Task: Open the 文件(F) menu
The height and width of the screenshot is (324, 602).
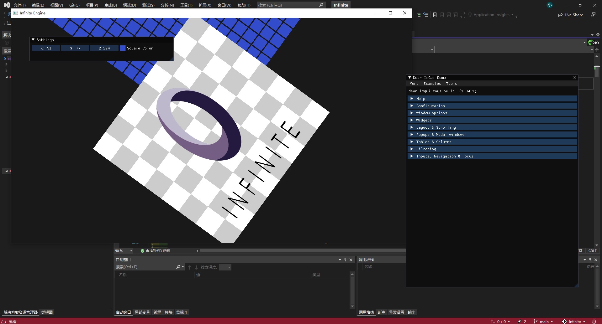Action: pos(19,5)
